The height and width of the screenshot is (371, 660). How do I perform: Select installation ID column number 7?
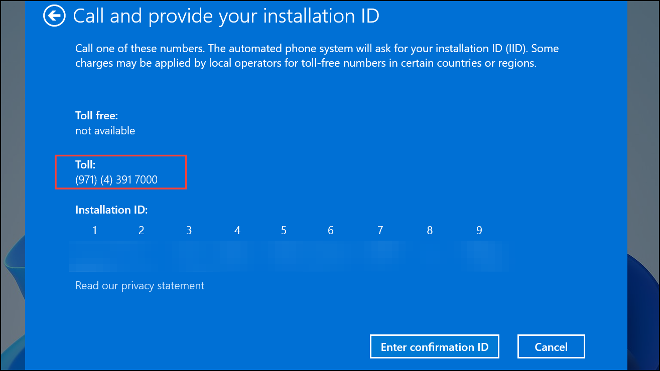380,231
